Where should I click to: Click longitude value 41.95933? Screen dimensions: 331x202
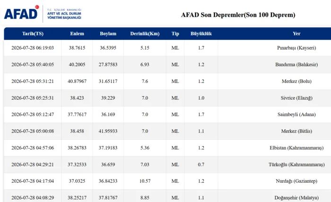(x=108, y=131)
